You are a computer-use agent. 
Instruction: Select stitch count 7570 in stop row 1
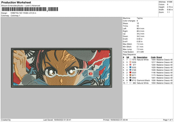(x=134, y=60)
